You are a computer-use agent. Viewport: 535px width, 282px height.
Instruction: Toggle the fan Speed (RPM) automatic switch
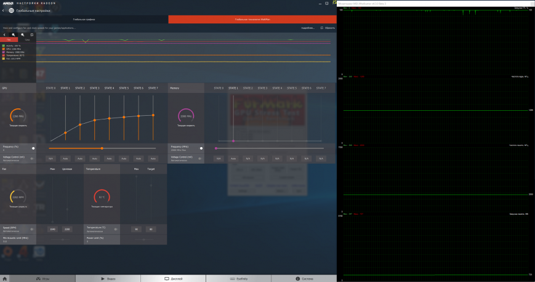(33, 229)
